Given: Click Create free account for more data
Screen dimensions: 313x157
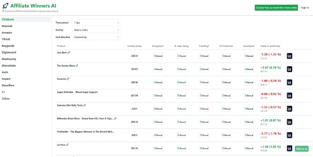Looking at the screenshot, I should pyautogui.click(x=276, y=8).
